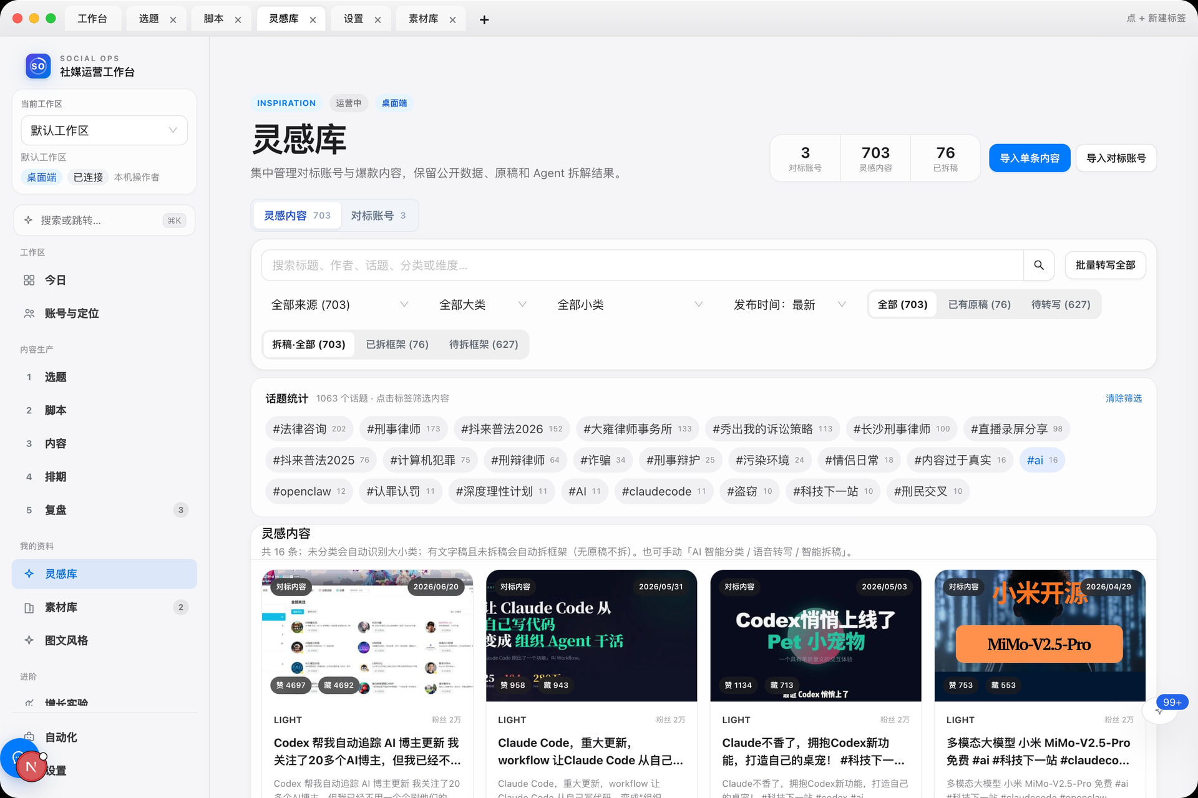Screen dimensions: 1198x798
Task: Click the 703 灵感内容 stat
Action: coord(875,158)
